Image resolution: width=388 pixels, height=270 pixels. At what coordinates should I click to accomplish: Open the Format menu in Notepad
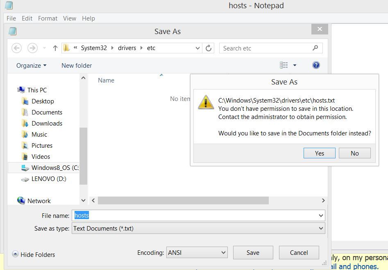[48, 18]
